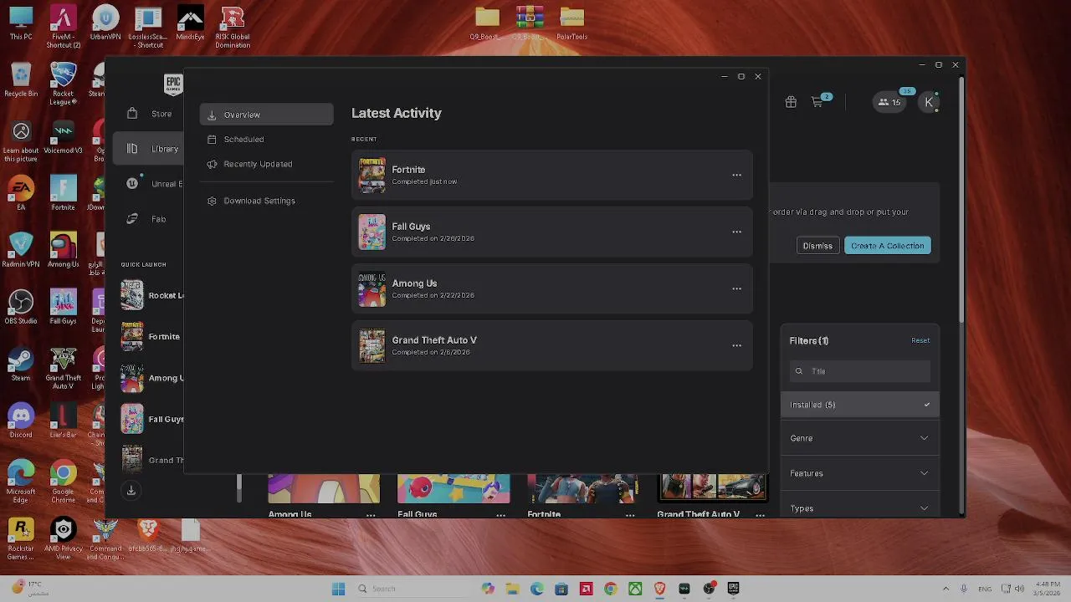Open the downloads arrow icon under Quick Launch
This screenshot has width=1071, height=602.
click(x=131, y=491)
